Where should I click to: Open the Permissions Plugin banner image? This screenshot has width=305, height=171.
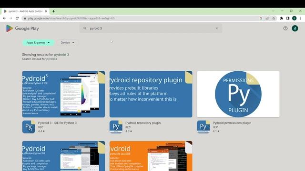pos(238,94)
